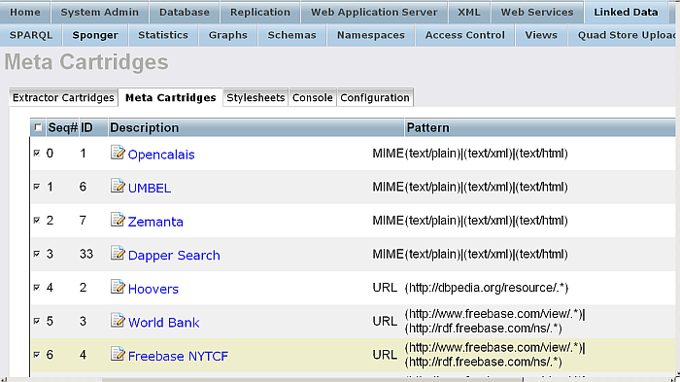Go to the Database tab

pos(185,13)
